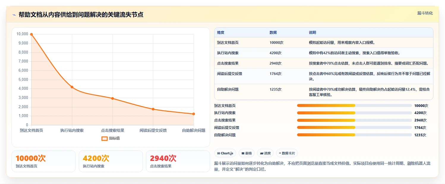Select the chart data point for 自助解决问题
The height and width of the screenshot is (184, 445).
pyautogui.click(x=194, y=114)
